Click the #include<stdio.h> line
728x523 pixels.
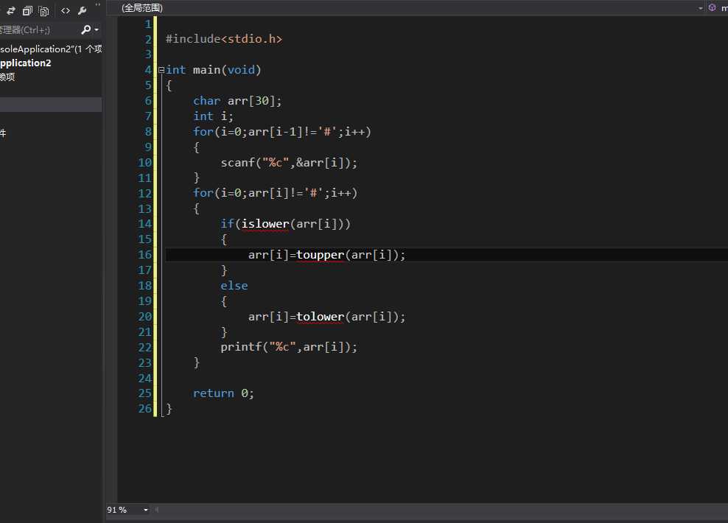[x=224, y=39]
